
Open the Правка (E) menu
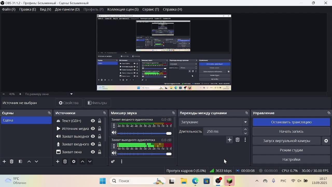pyautogui.click(x=27, y=9)
